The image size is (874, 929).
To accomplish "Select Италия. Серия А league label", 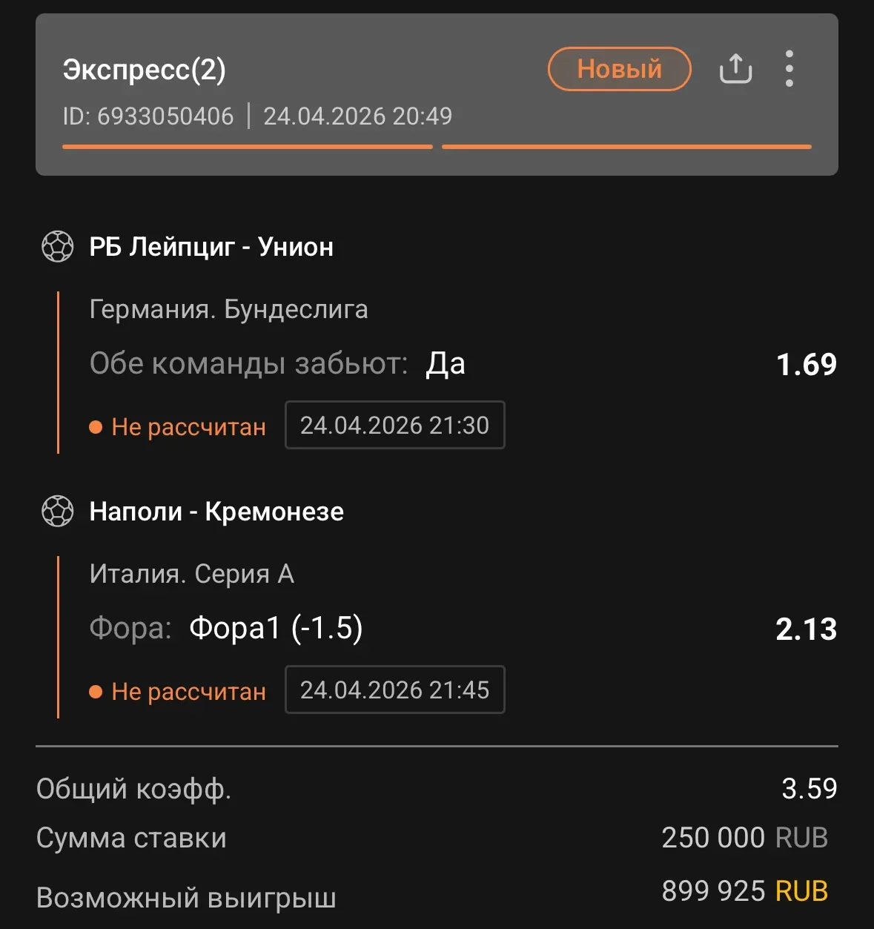I will click(192, 574).
